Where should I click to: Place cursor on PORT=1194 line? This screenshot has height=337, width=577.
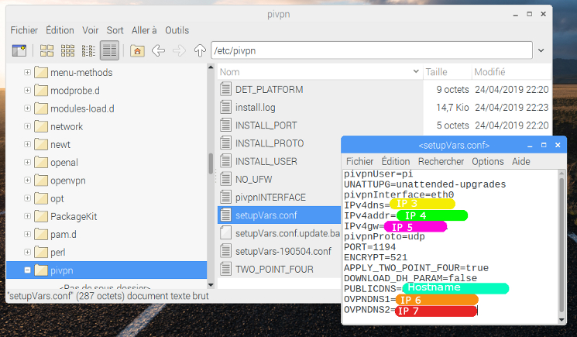tap(370, 247)
